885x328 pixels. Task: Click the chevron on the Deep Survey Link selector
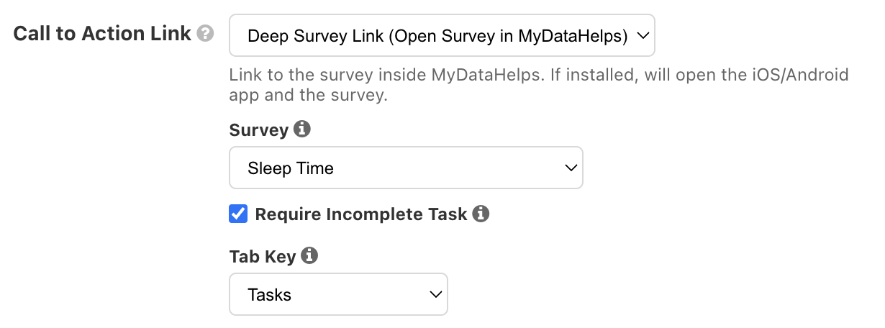click(x=643, y=35)
